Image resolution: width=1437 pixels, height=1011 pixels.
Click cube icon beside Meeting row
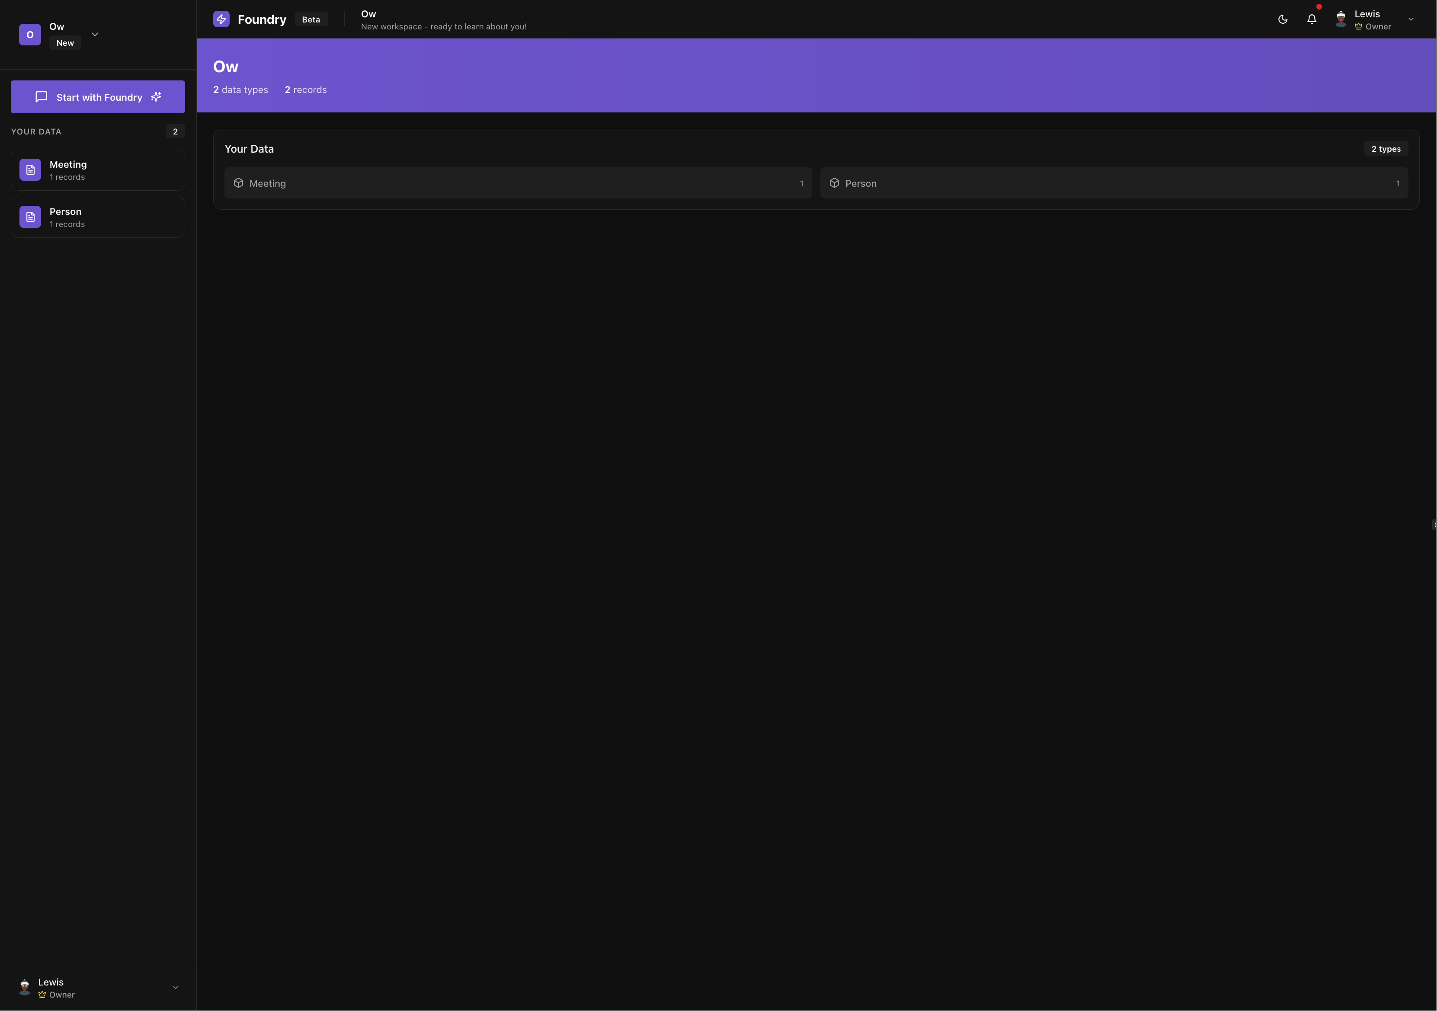click(238, 183)
